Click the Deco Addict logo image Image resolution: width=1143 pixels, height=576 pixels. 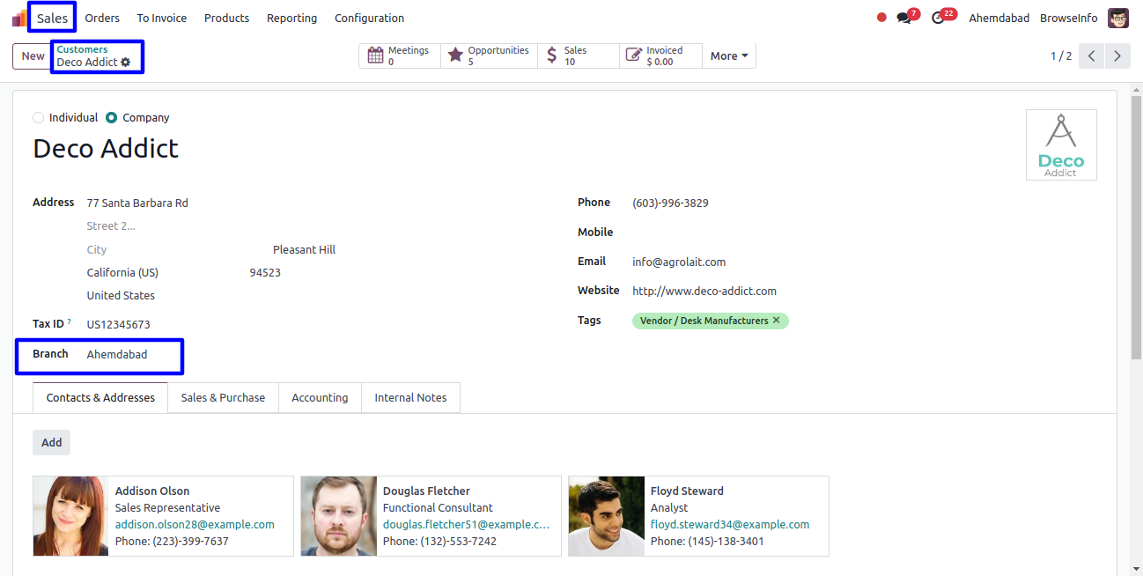[1061, 145]
